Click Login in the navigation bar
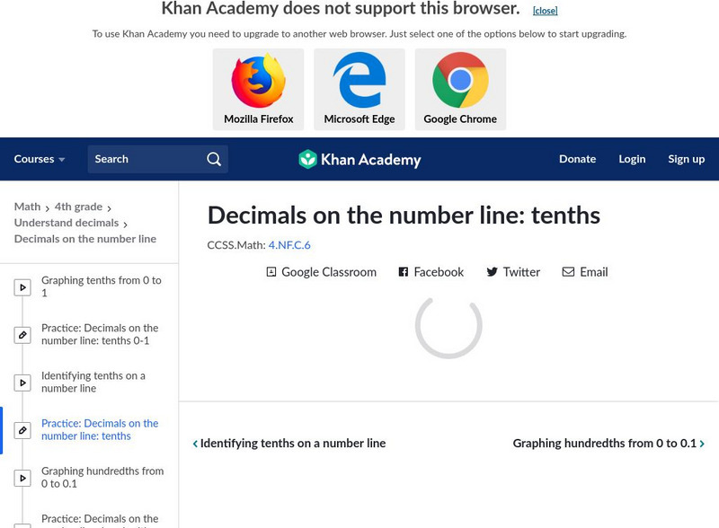The width and height of the screenshot is (719, 528). 632,159
